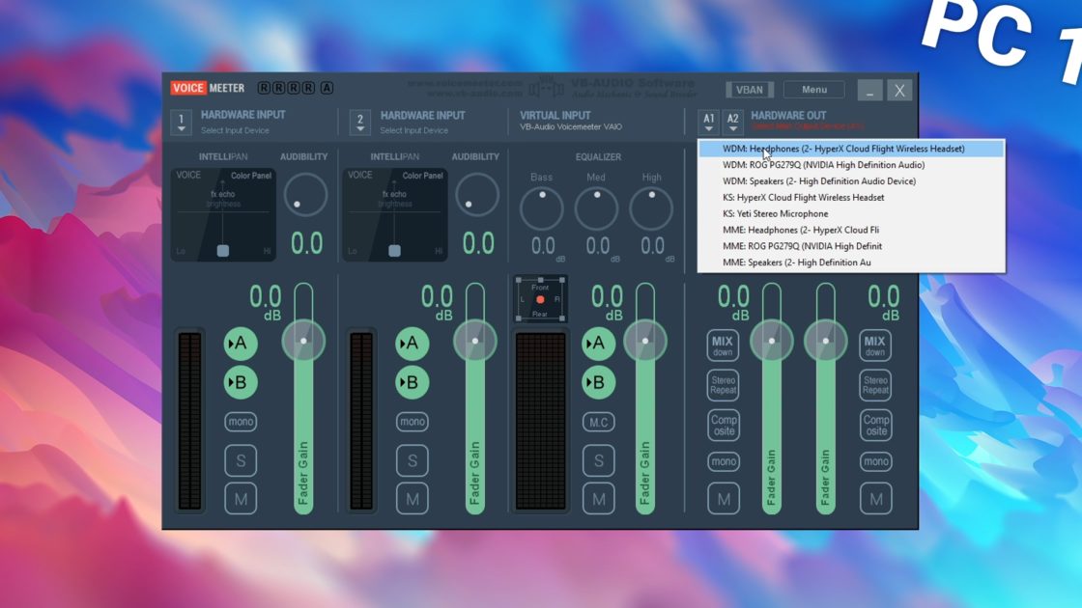Viewport: 1082px width, 608px height.
Task: Solo hardware input 2 strip
Action: pyautogui.click(x=412, y=460)
